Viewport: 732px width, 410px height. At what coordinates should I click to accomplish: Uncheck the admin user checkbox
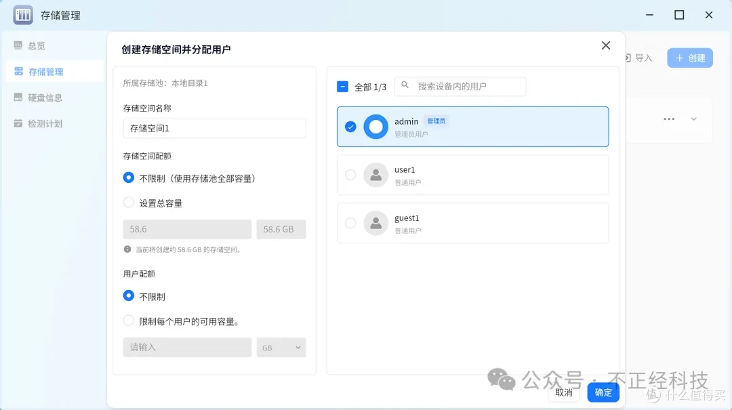[350, 127]
